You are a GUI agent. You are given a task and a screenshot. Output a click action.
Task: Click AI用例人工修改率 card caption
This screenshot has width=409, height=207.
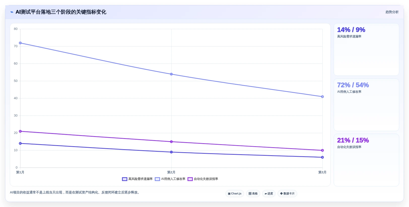tap(349, 92)
